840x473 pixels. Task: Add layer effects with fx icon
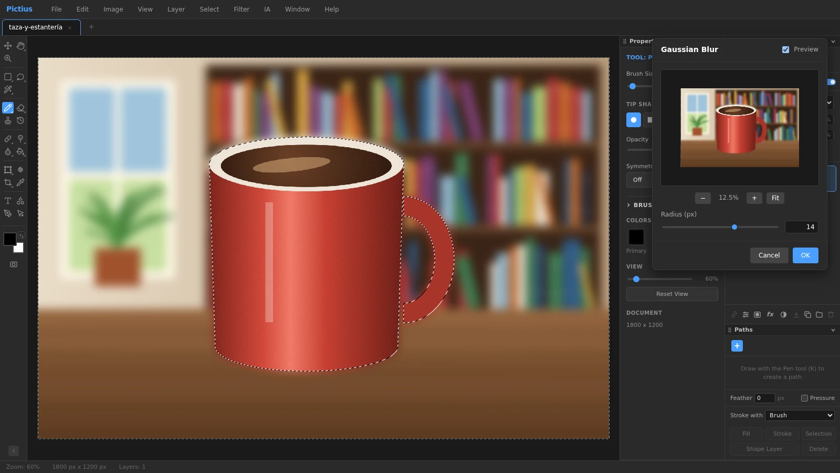click(x=770, y=314)
